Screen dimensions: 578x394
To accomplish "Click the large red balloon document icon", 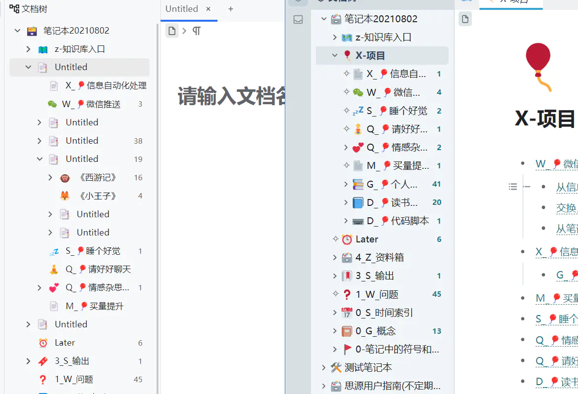I will (x=539, y=67).
